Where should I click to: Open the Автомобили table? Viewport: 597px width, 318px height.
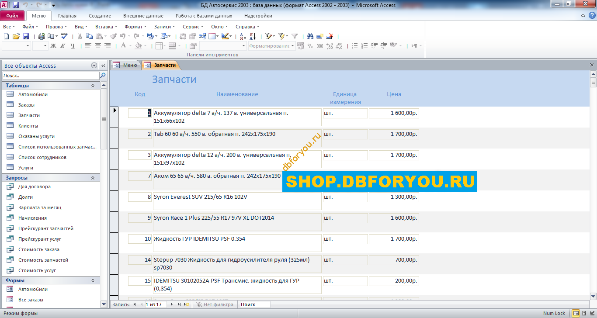coord(33,94)
